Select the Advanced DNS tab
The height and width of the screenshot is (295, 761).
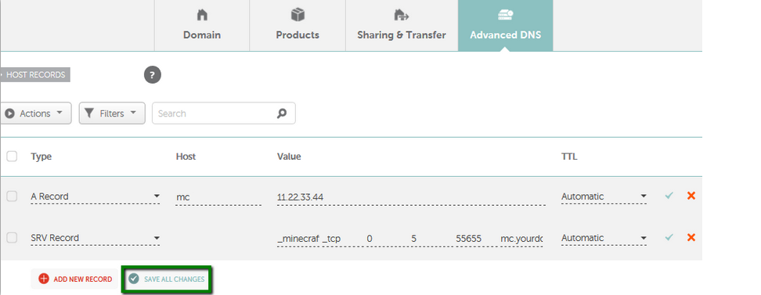coord(505,25)
